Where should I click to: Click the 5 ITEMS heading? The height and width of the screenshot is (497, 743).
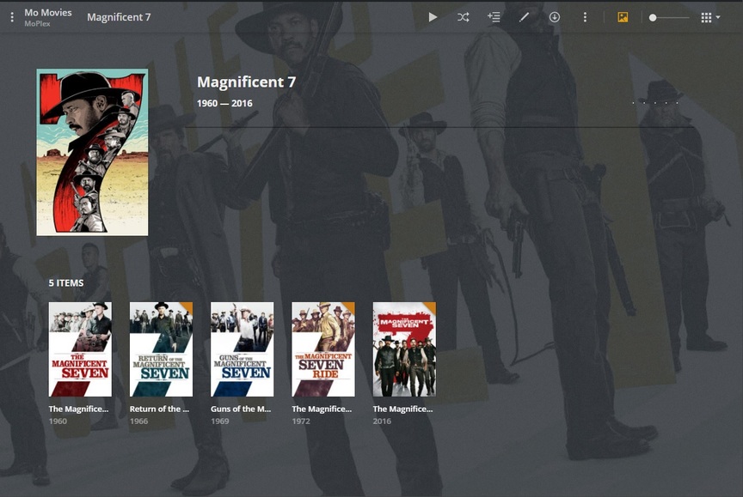[x=66, y=282]
